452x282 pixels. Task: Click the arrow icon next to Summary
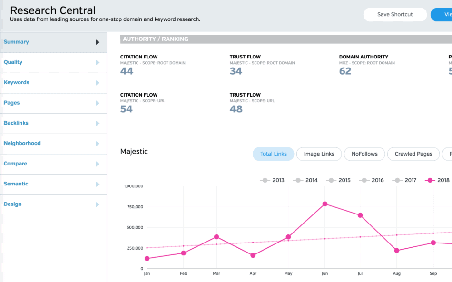pyautogui.click(x=98, y=42)
